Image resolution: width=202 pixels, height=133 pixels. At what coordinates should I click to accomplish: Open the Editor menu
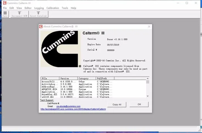click(x=28, y=8)
